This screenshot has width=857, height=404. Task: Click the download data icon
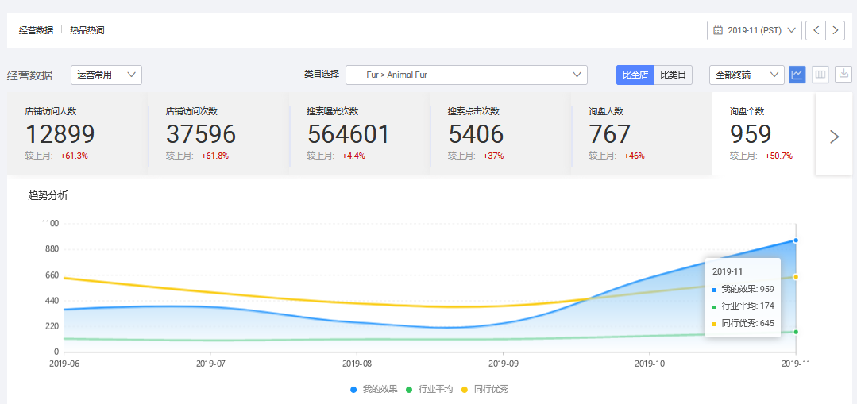point(843,75)
